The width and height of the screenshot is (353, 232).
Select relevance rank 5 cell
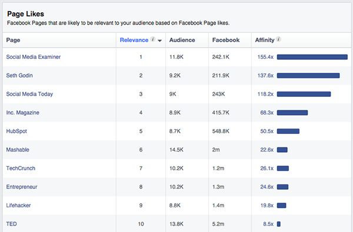[141, 132]
